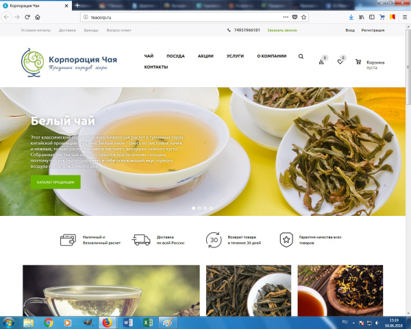Open Бренды link
The height and width of the screenshot is (329, 411).
91,30
